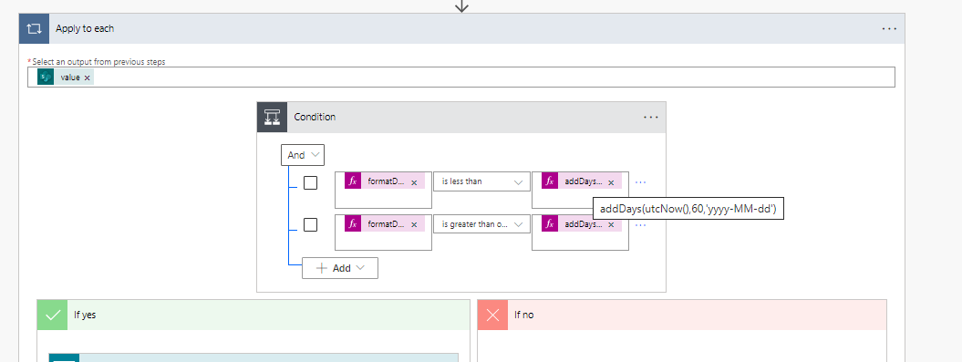Click the addDays fx icon in first row
The height and width of the screenshot is (362, 962).
(550, 181)
